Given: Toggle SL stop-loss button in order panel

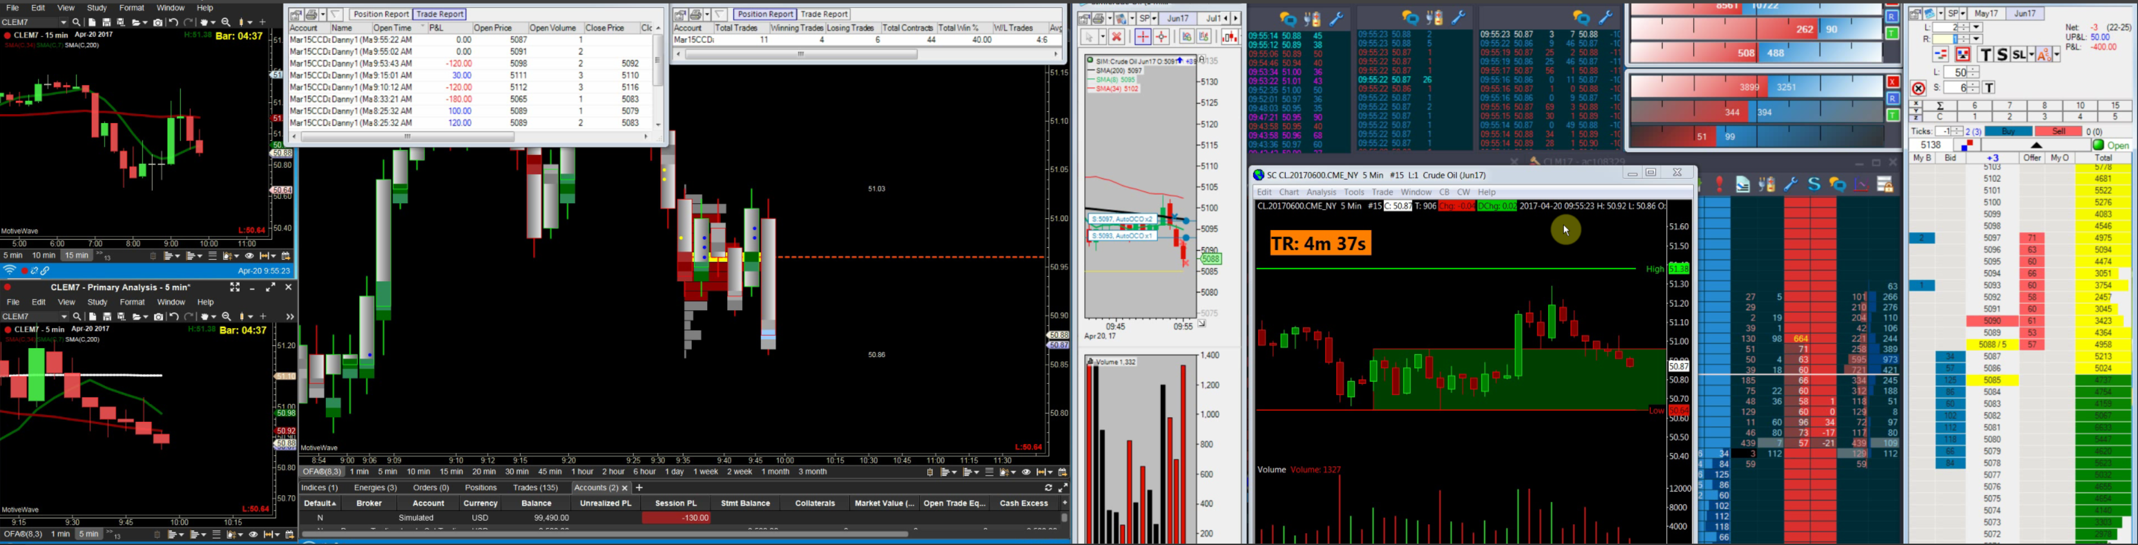Looking at the screenshot, I should 2018,55.
